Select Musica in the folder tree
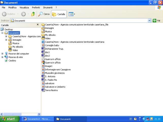This screenshot has width=163, height=122. pos(16,43)
